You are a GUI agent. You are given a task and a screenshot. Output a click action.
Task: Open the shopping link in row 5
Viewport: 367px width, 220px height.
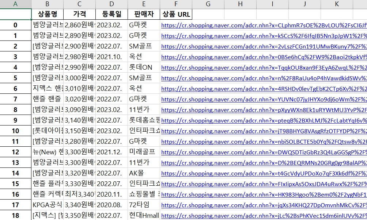point(264,78)
